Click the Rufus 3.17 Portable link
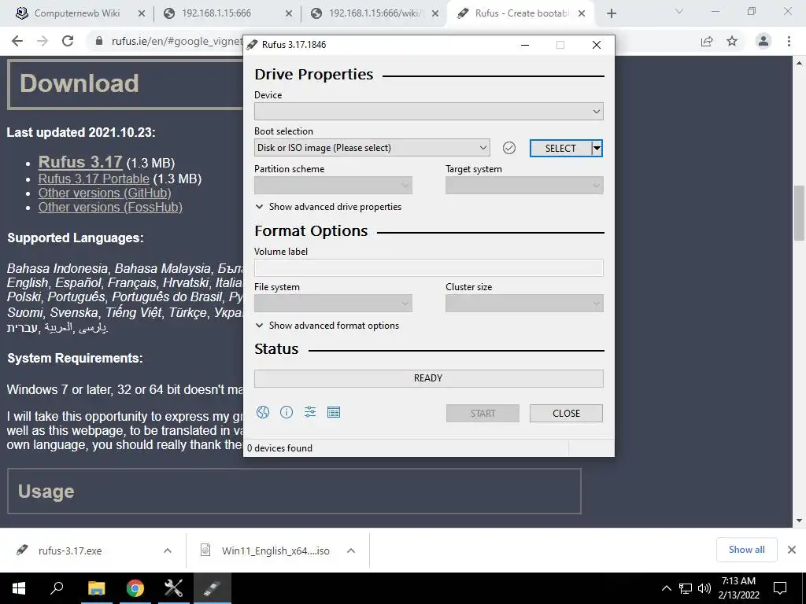 [x=94, y=179]
